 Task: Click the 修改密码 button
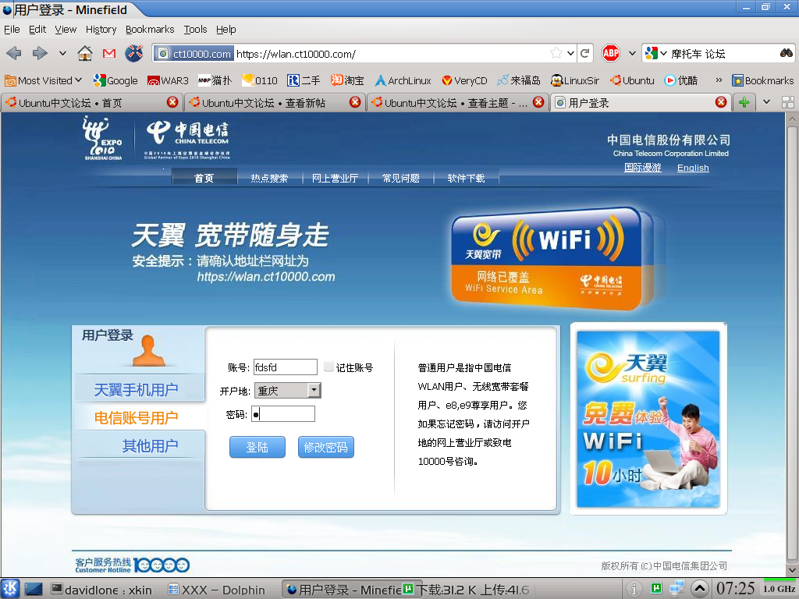(325, 447)
